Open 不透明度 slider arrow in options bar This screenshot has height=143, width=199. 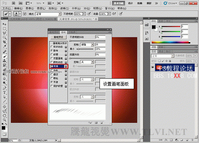pos(84,14)
